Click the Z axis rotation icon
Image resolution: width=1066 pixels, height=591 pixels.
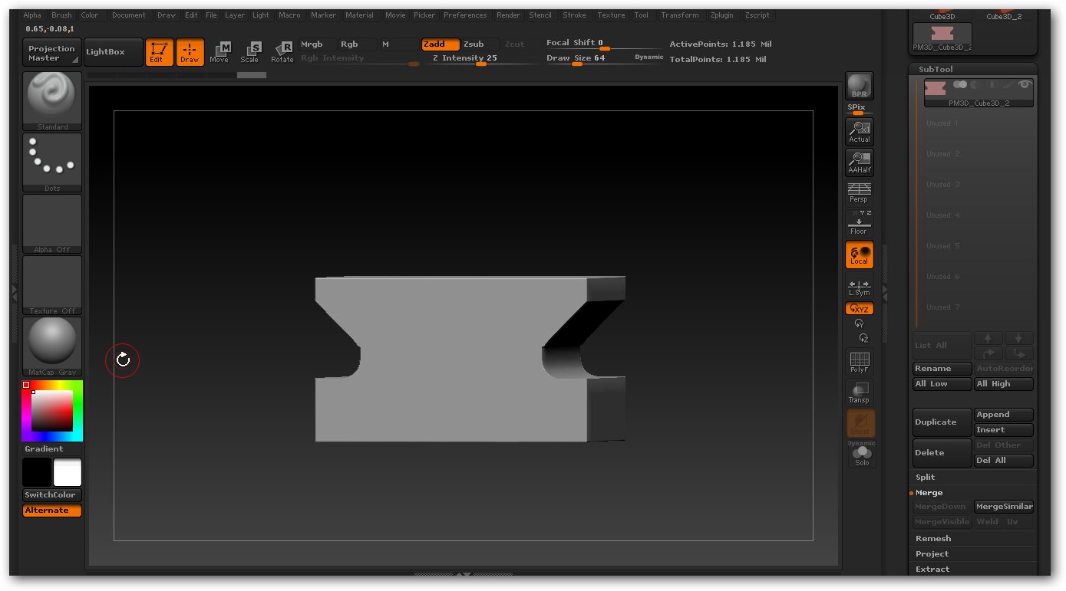coord(863,337)
